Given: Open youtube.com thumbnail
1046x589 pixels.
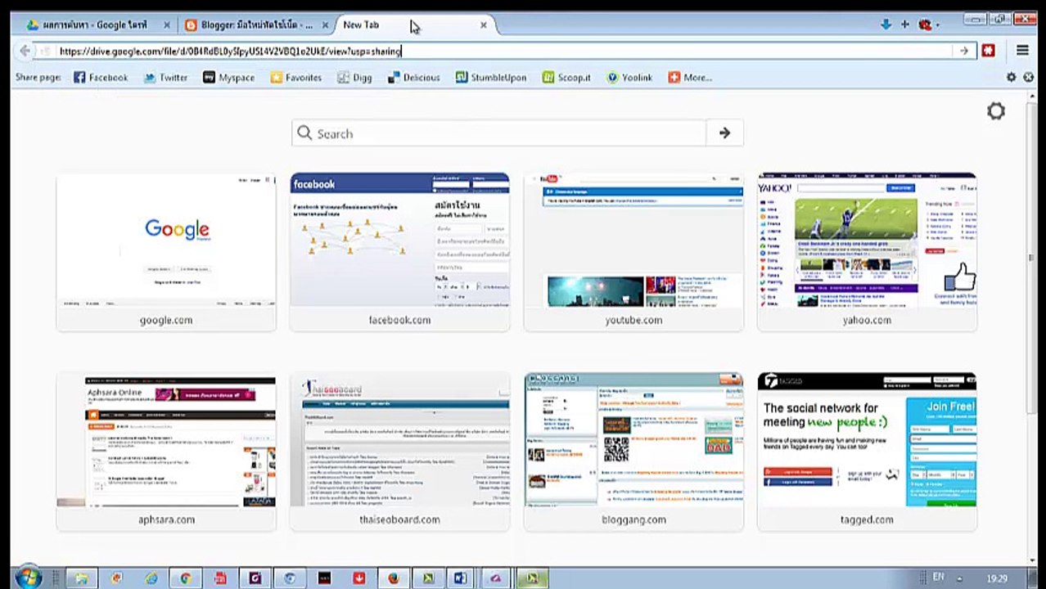Looking at the screenshot, I should point(633,241).
